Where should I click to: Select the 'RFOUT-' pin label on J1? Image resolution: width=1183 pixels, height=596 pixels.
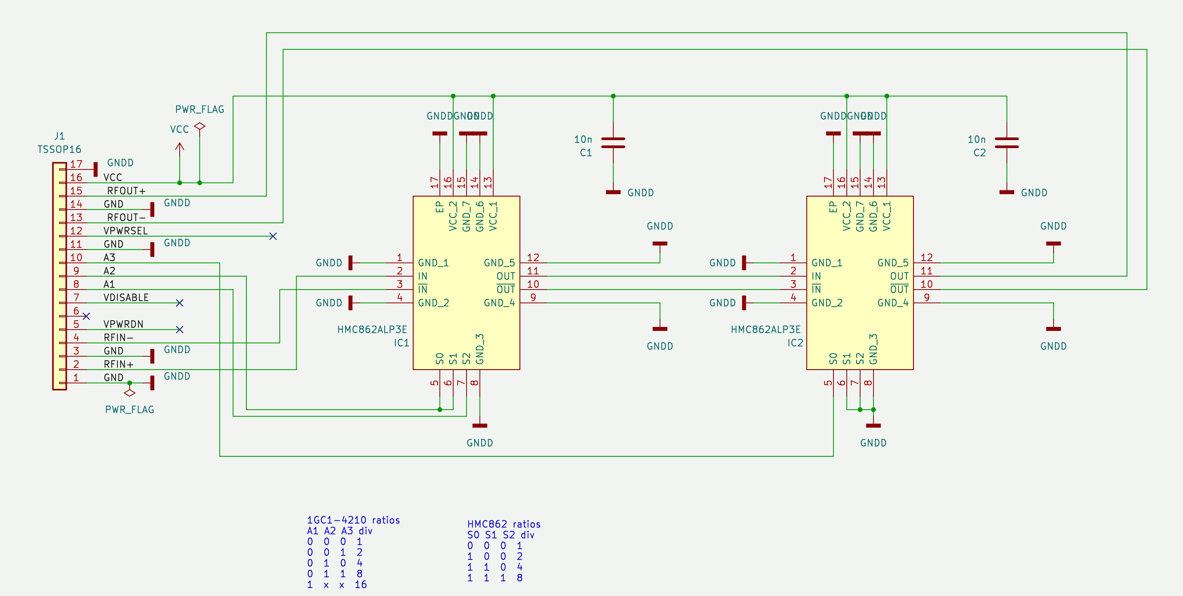(x=126, y=217)
